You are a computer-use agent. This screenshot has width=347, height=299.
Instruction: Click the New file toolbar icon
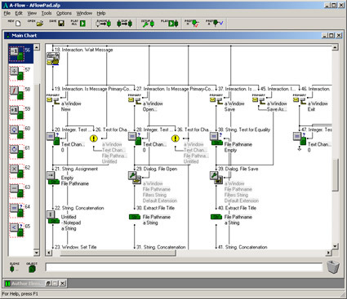[x=18, y=24]
